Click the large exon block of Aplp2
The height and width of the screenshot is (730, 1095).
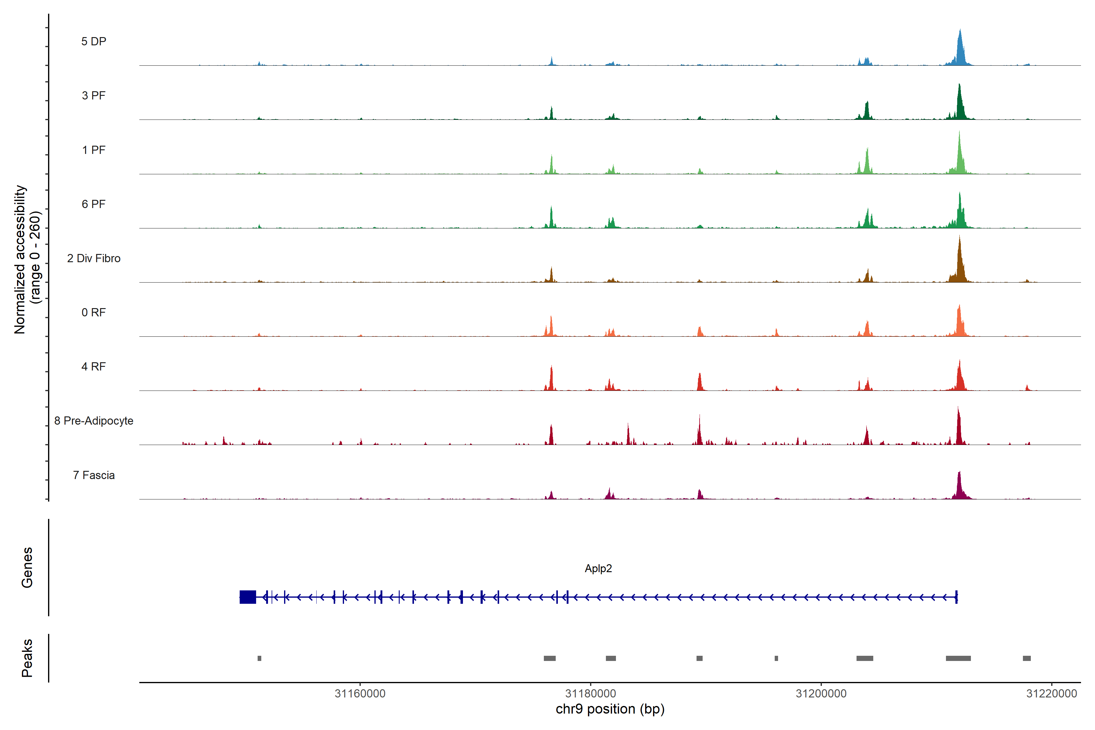(x=248, y=597)
